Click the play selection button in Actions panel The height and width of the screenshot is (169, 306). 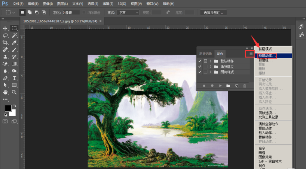(x=220, y=86)
